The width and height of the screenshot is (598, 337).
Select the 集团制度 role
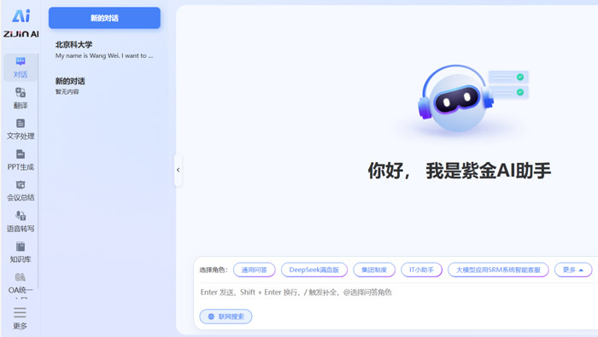click(x=374, y=270)
